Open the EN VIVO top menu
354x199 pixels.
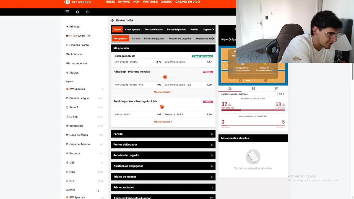(x=124, y=2)
